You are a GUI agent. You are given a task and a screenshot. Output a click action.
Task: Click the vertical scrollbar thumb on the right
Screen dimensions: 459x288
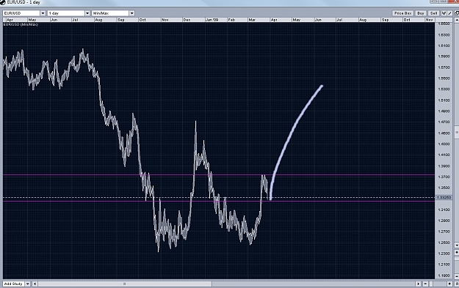point(457,133)
